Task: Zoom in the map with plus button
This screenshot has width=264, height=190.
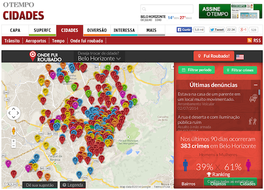Action: coord(14,141)
